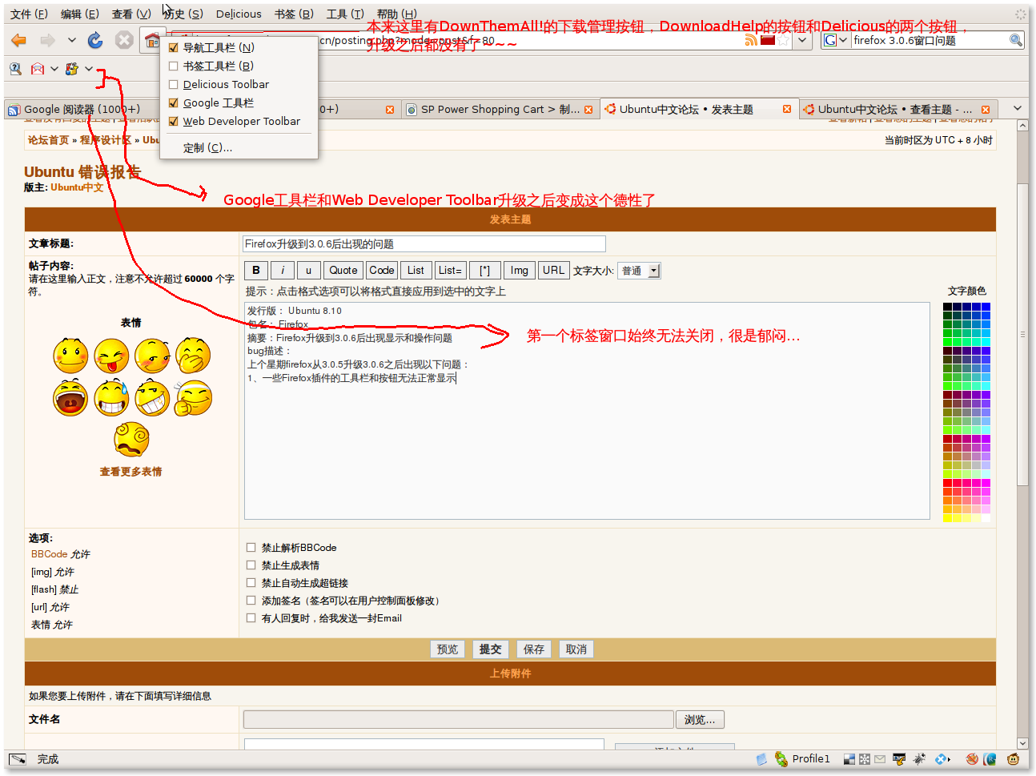The width and height of the screenshot is (1036, 776).
Task: Check 禁止生成表情 option
Action: (251, 565)
